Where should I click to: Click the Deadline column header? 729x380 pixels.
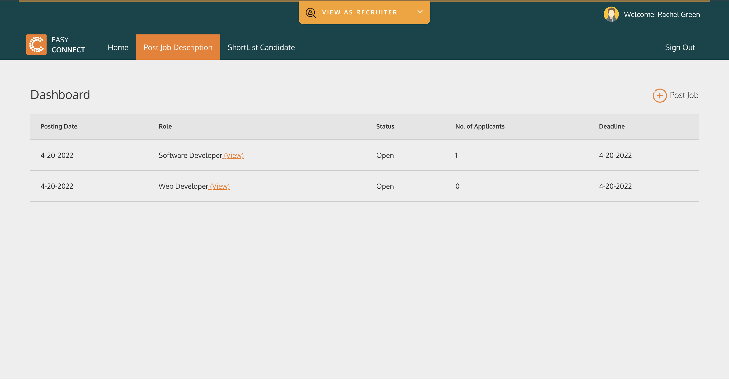coord(612,126)
